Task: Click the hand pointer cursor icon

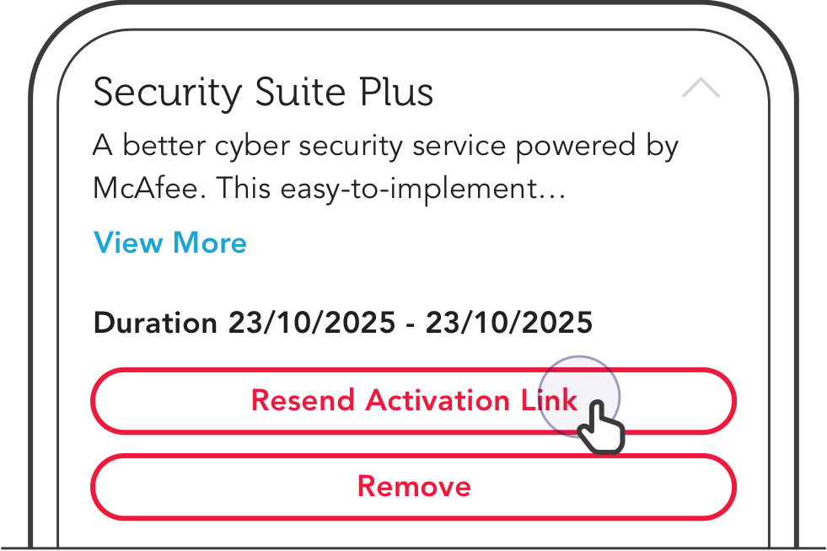Action: (x=601, y=428)
